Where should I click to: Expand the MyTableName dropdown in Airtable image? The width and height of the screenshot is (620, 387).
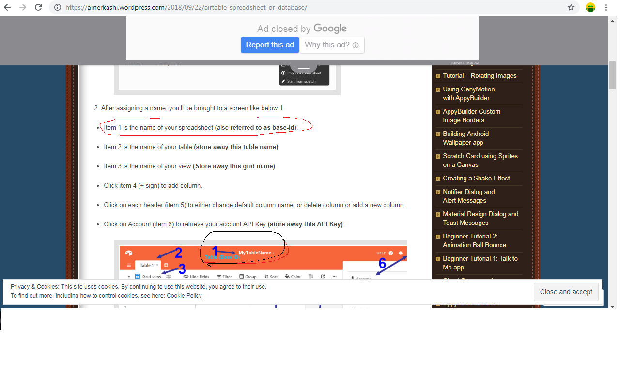(x=273, y=253)
